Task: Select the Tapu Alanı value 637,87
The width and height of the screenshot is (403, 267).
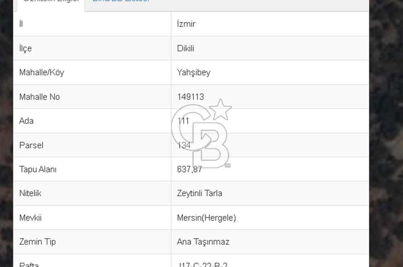Action: coord(189,169)
